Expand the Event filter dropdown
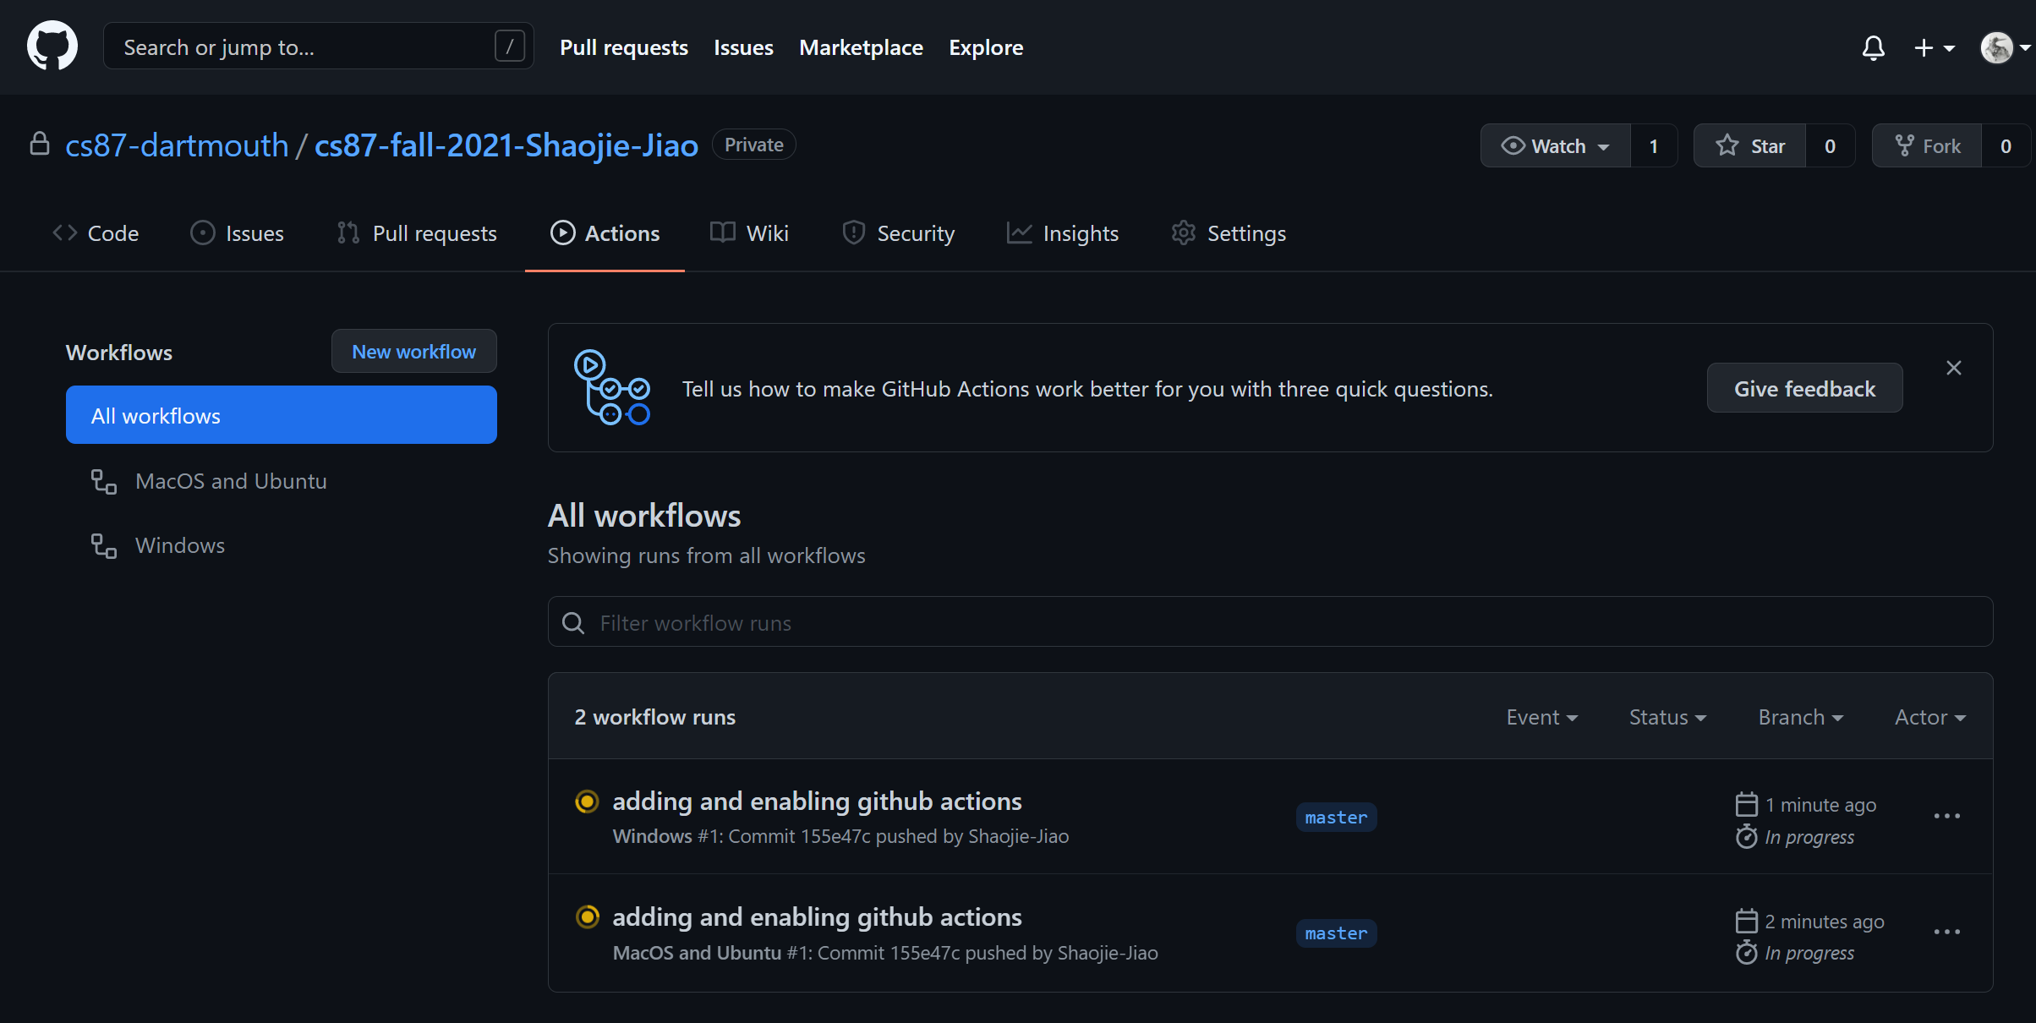The width and height of the screenshot is (2036, 1023). pos(1541,717)
